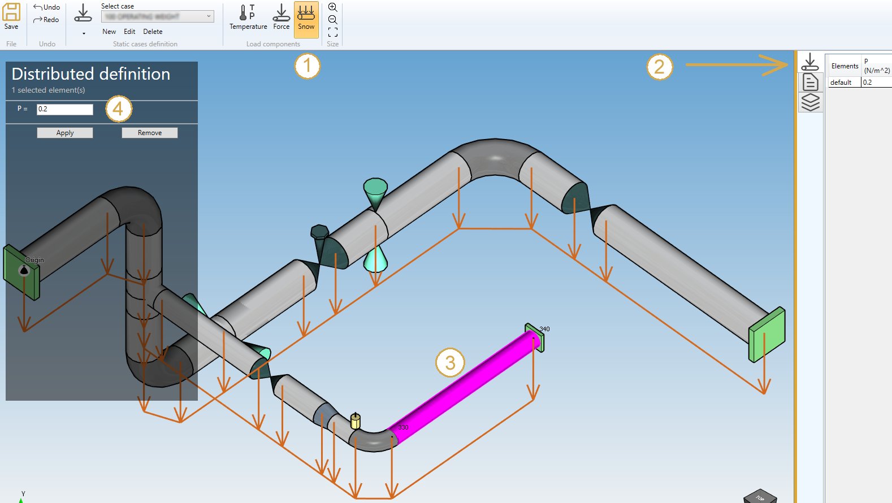The width and height of the screenshot is (892, 503).
Task: Fit view with the frame icon
Action: pos(333,32)
